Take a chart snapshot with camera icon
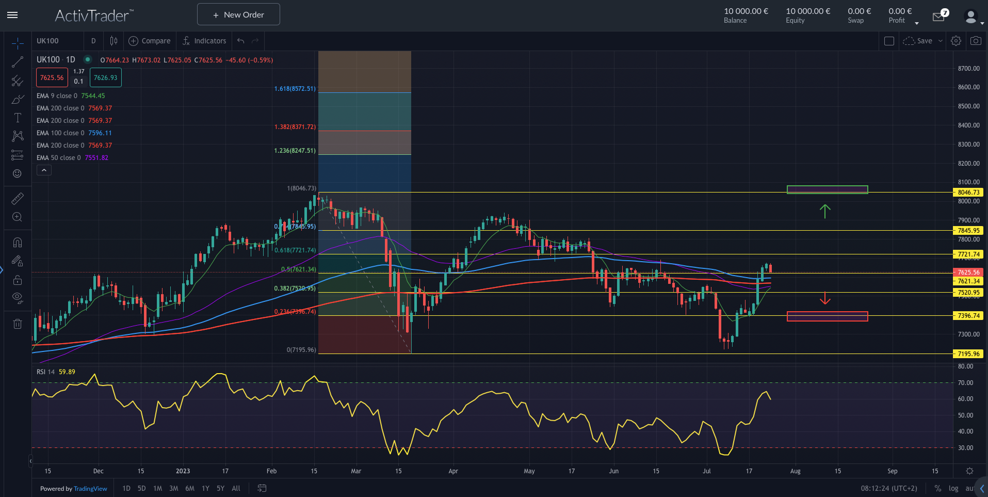 tap(975, 41)
